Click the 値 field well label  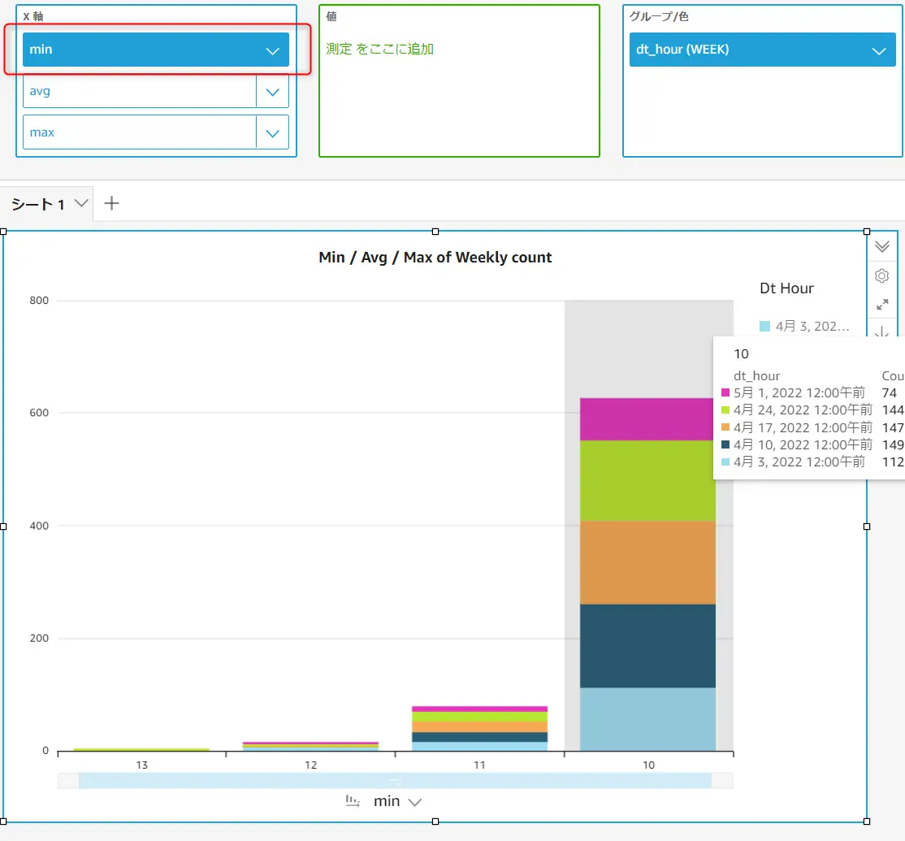(331, 16)
